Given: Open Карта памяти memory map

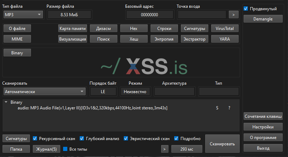Looking at the screenshot, I should tap(73, 29).
